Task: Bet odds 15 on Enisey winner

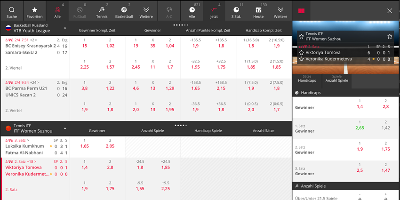Action: point(84,46)
